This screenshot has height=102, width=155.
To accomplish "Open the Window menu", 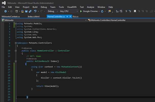I will 101,7.
